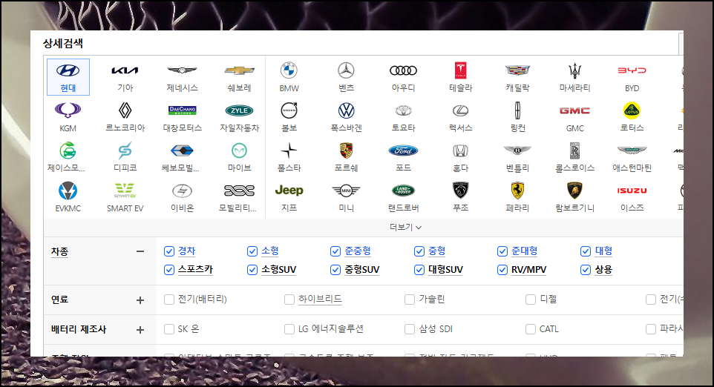Select the MINI (미니) logo
Screen dimensions: 714x387
coord(346,191)
